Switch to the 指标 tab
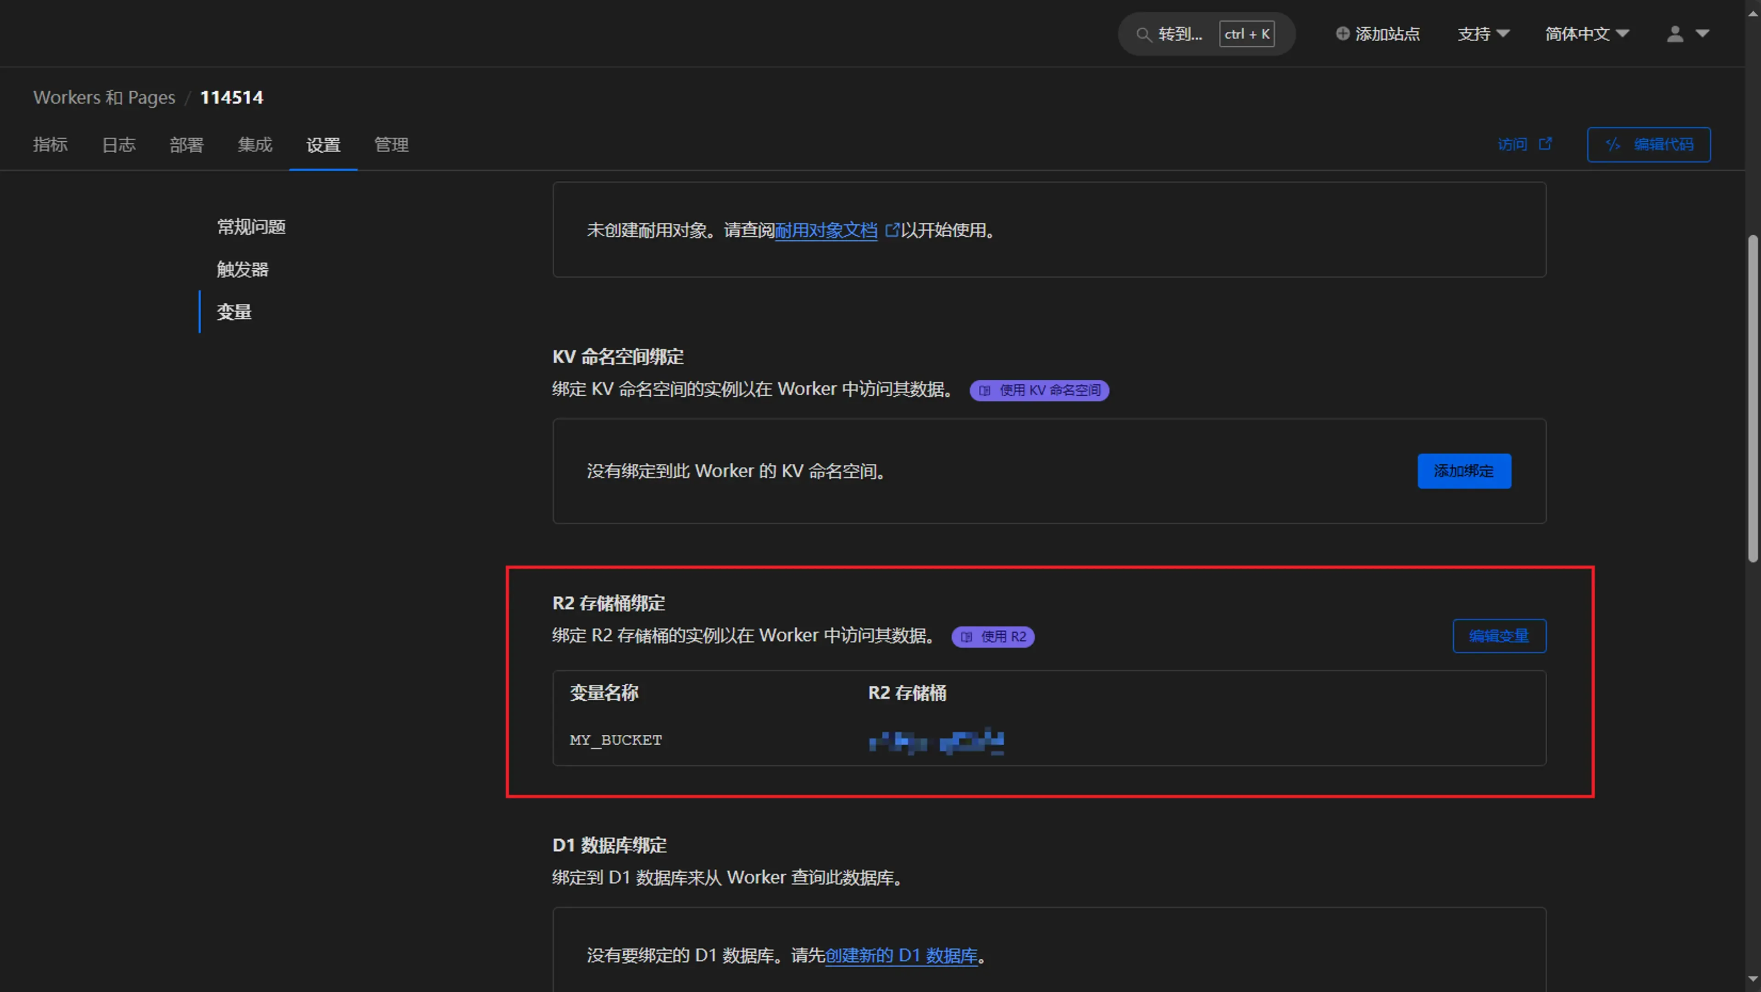 point(50,144)
